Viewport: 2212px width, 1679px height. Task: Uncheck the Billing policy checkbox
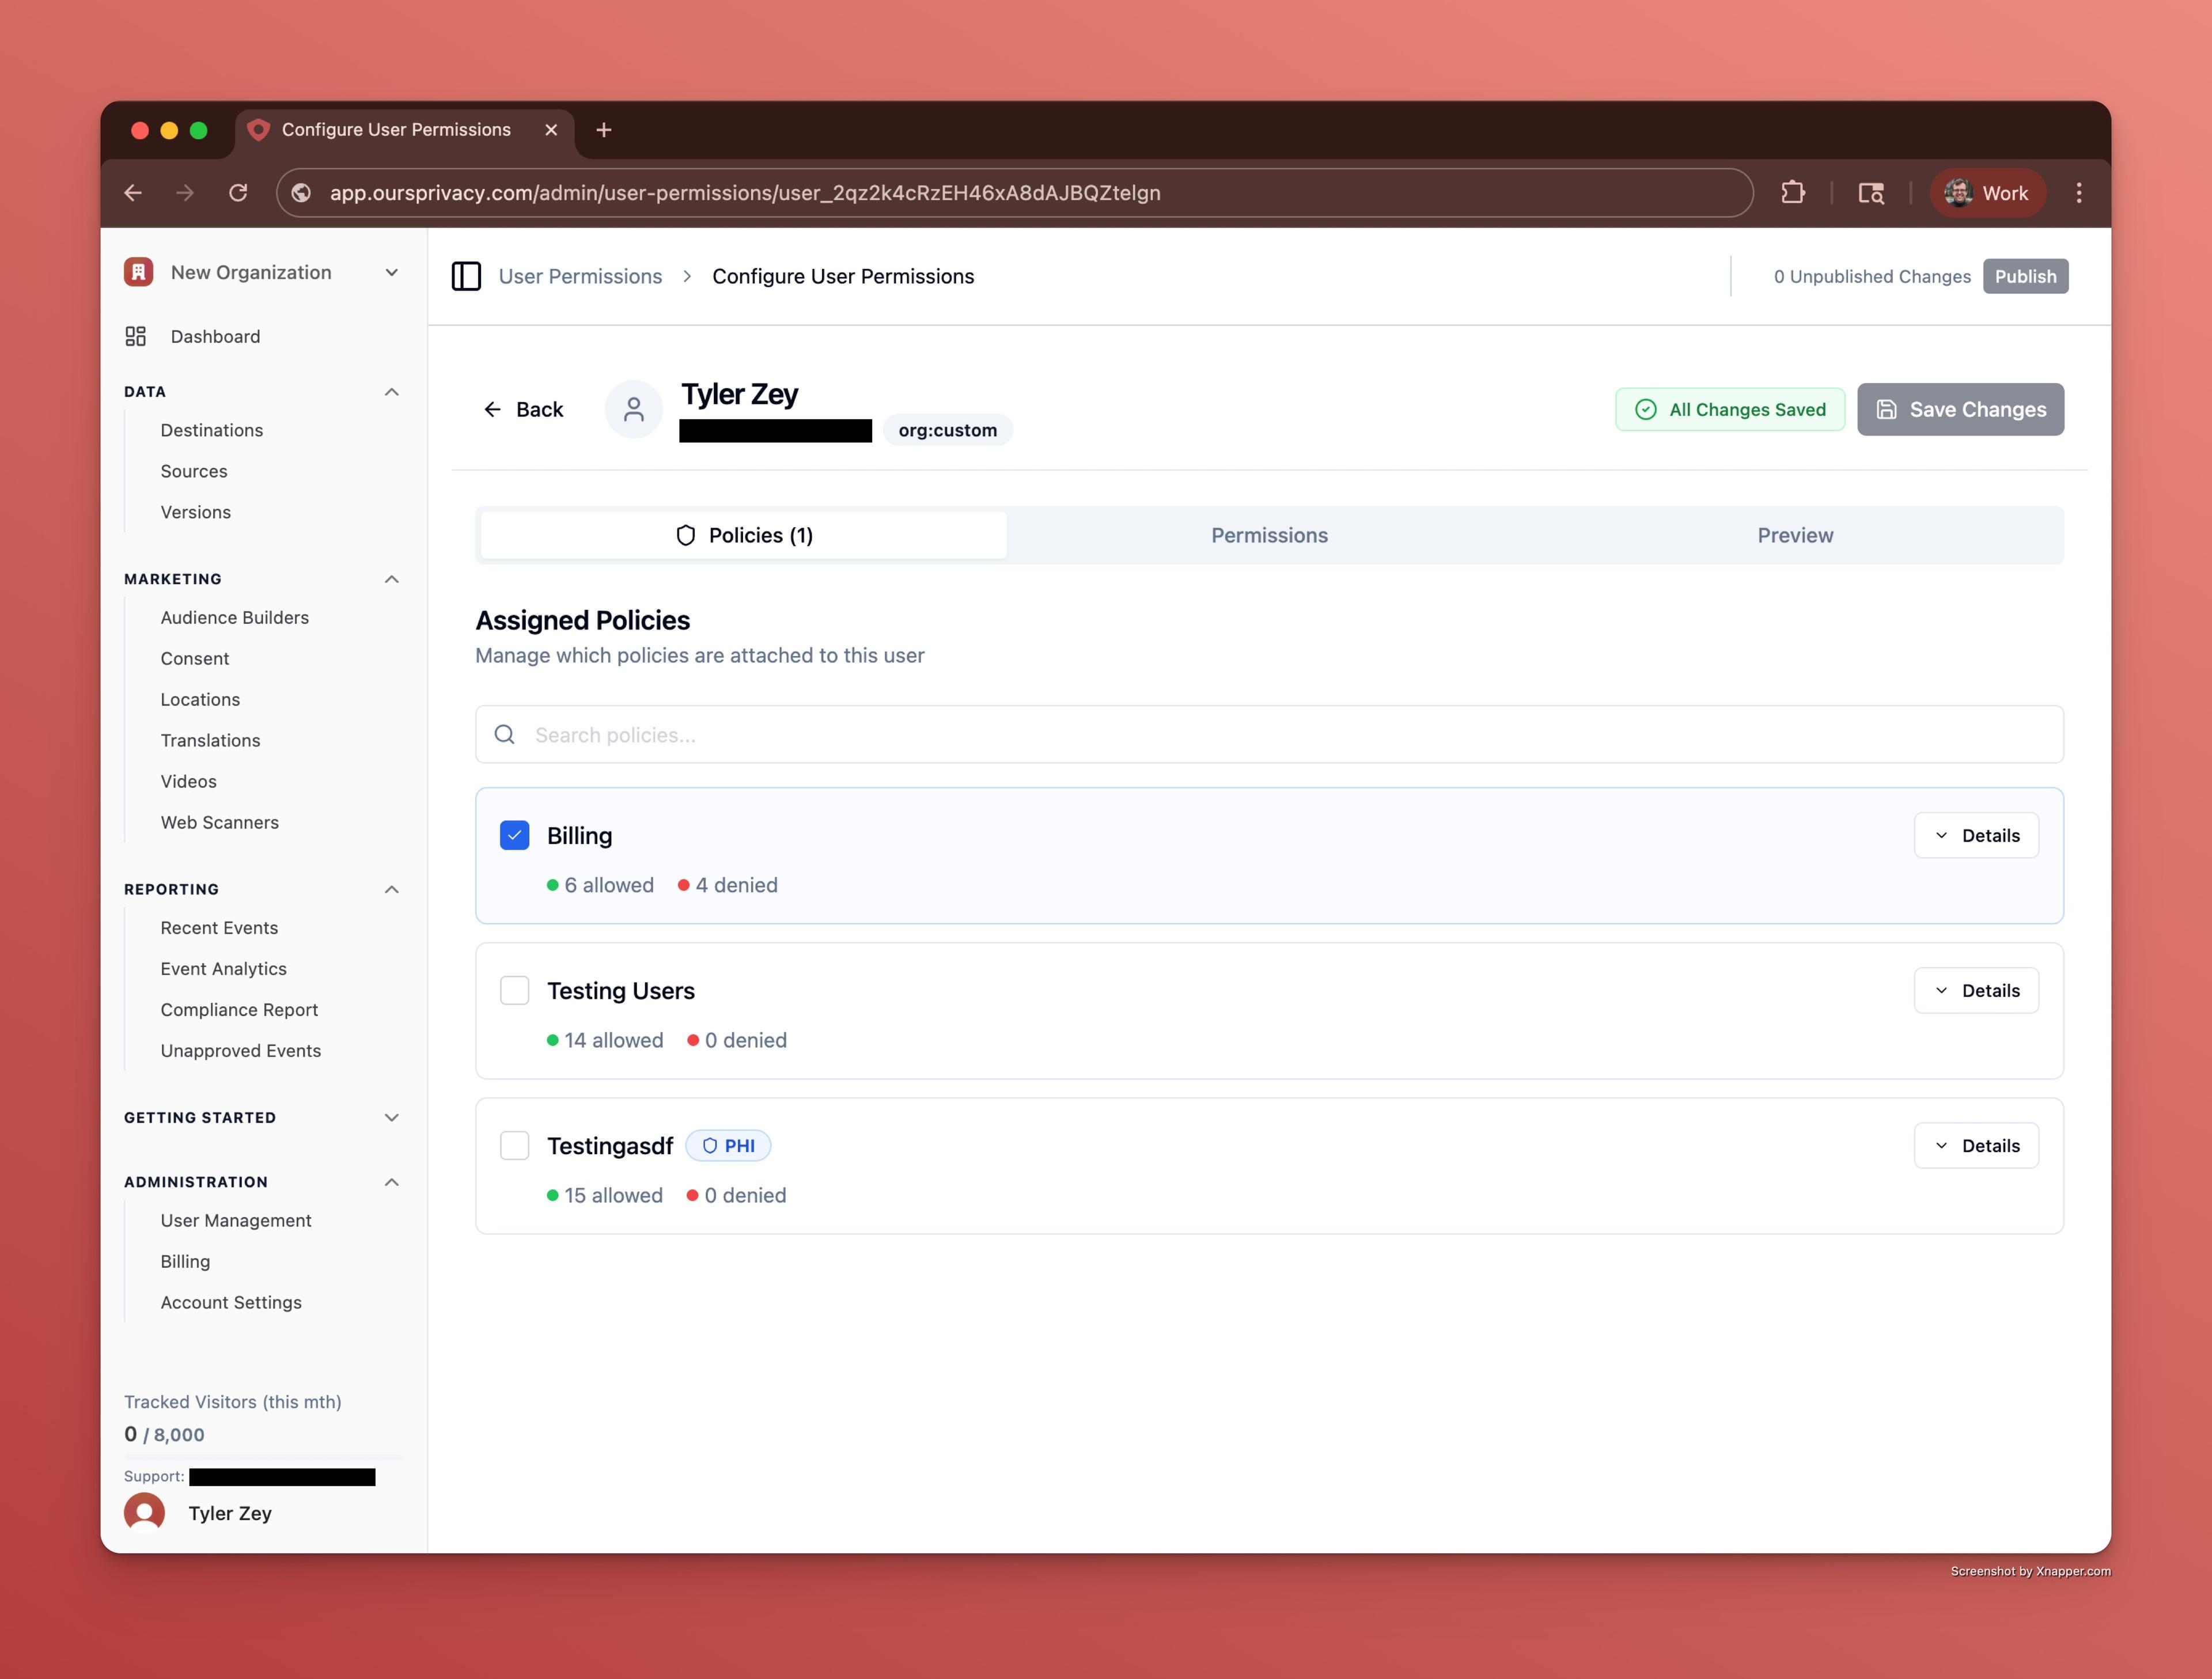pos(514,835)
